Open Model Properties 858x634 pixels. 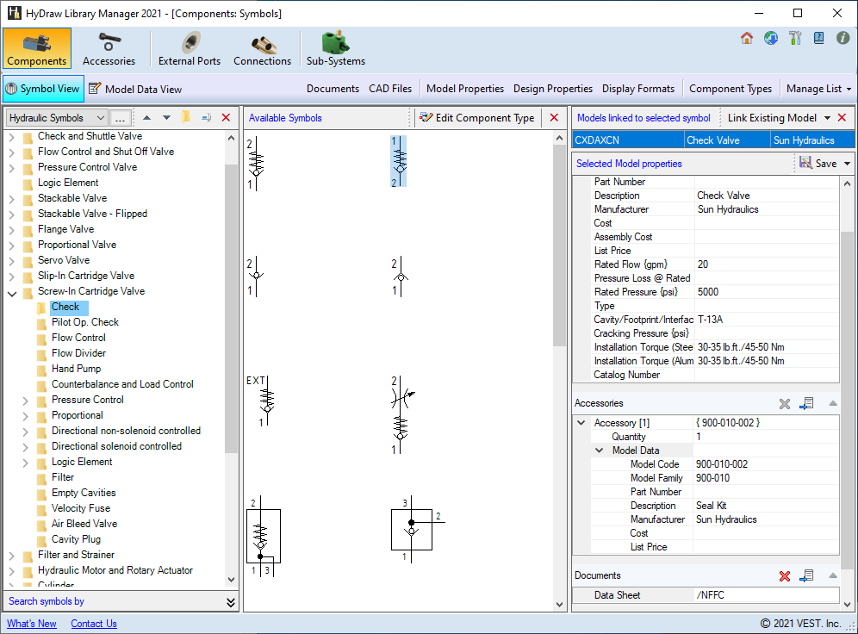pos(465,89)
